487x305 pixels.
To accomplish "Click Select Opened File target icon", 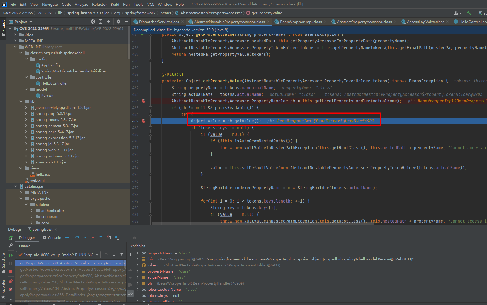I will tap(93, 22).
